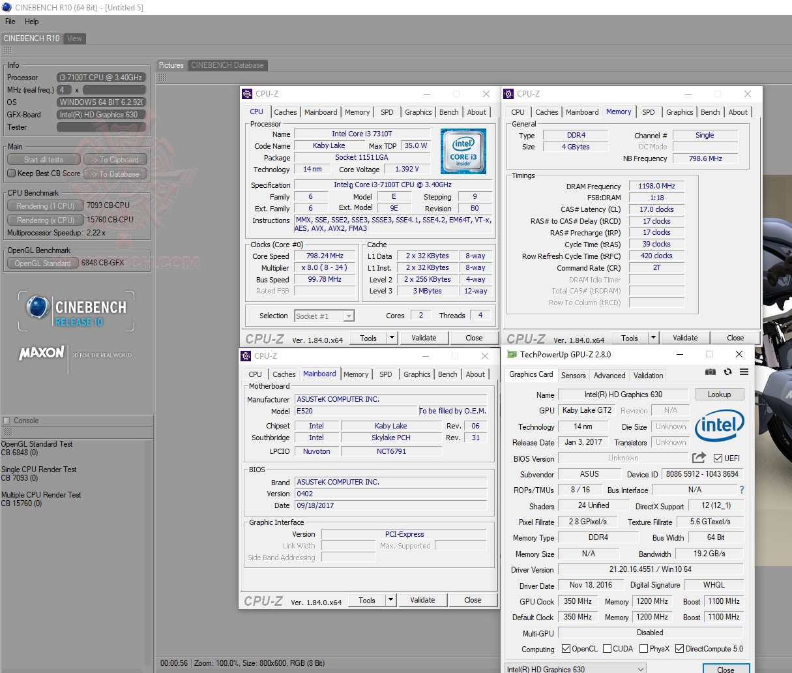Toggle Keep Best CB Score checkbox
The height and width of the screenshot is (673, 792).
pyautogui.click(x=11, y=173)
